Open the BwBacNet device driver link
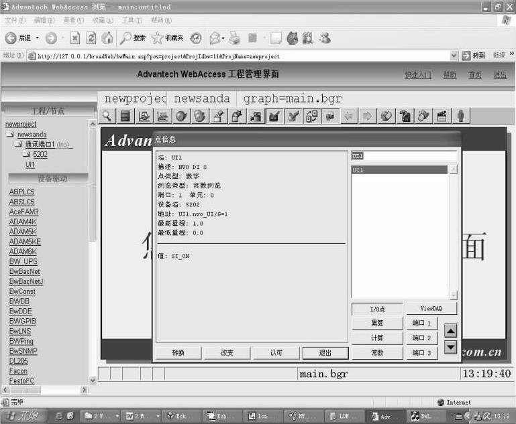This screenshot has width=516, height=424. (25, 271)
